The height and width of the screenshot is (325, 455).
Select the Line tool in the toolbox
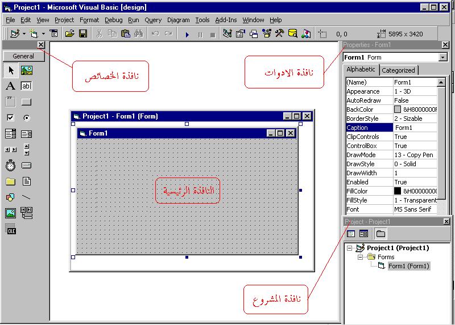pos(26,197)
